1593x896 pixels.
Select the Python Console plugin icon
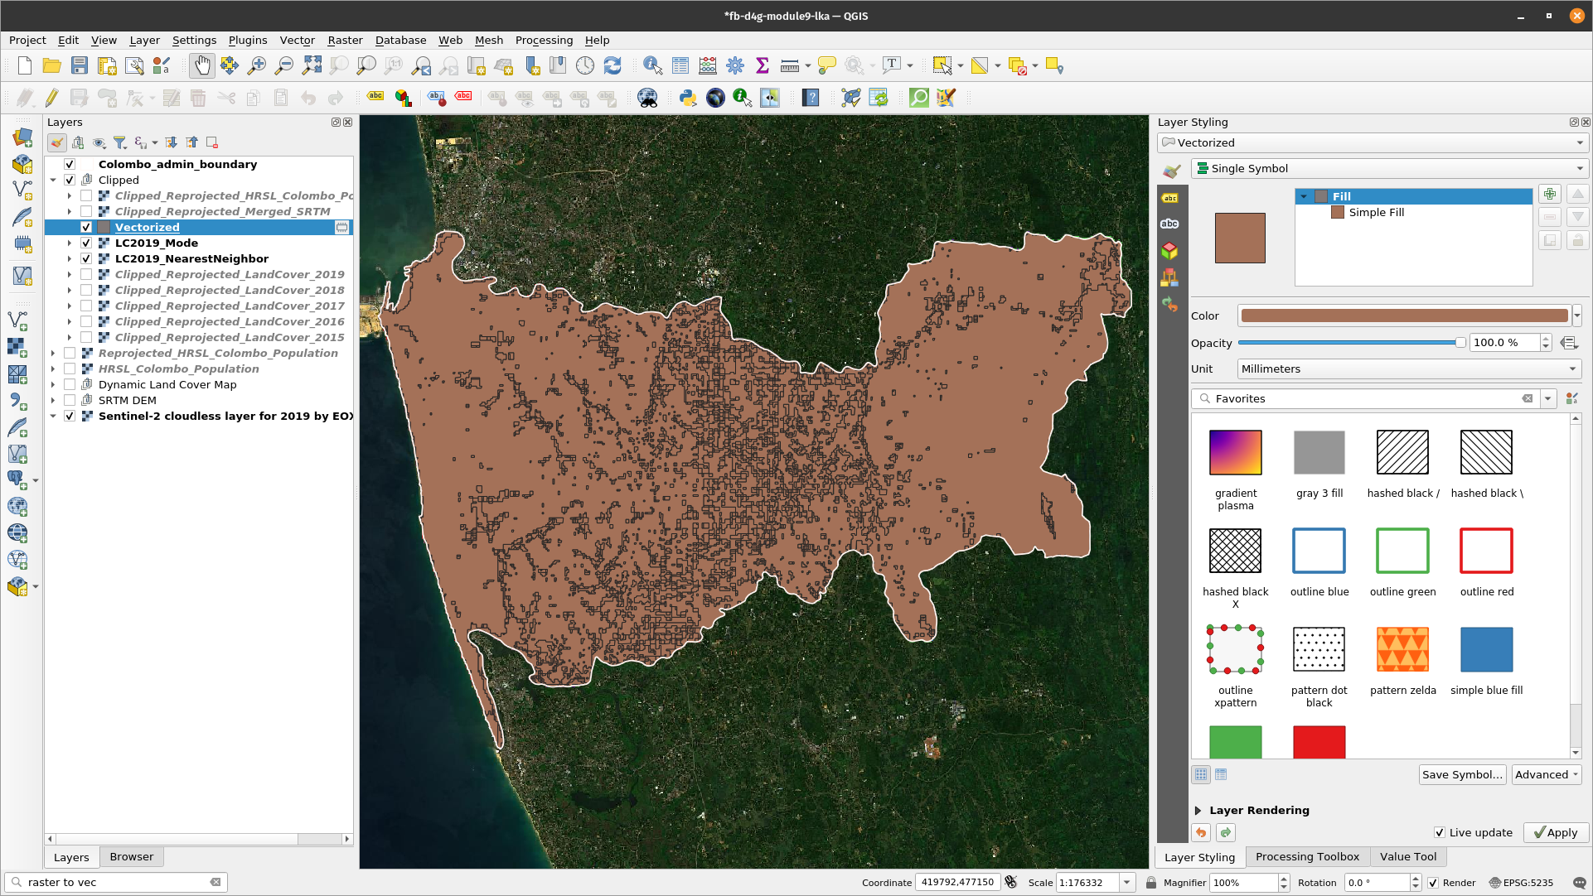[686, 99]
